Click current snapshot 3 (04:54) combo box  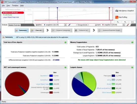(x=113, y=25)
